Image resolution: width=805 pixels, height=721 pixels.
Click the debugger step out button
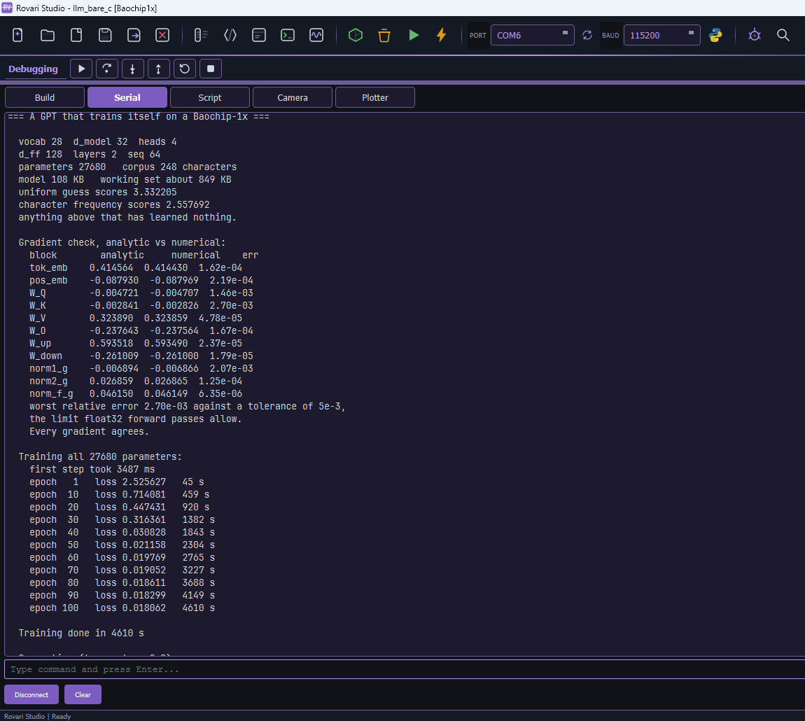tap(159, 69)
